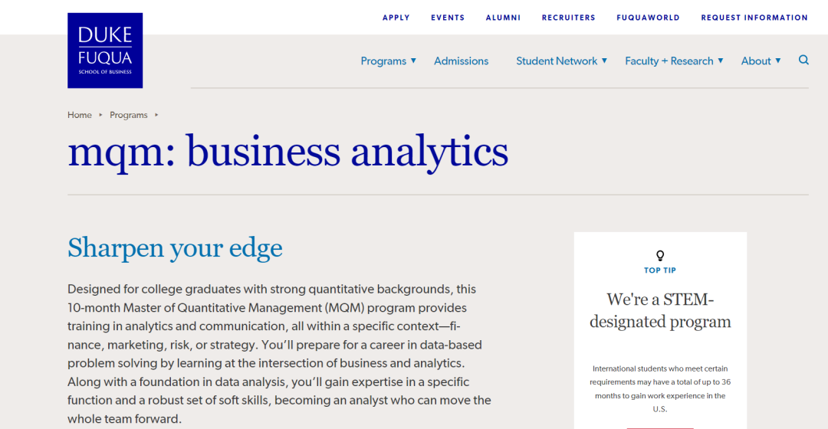
Task: Expand the About menu arrow
Action: [778, 61]
